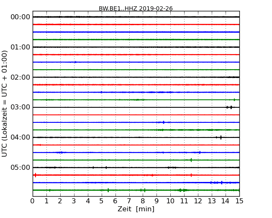This screenshot has width=272, height=218.
Task: Click the green marker near minute 14.6 on 02:45 trace
Action: (234, 100)
